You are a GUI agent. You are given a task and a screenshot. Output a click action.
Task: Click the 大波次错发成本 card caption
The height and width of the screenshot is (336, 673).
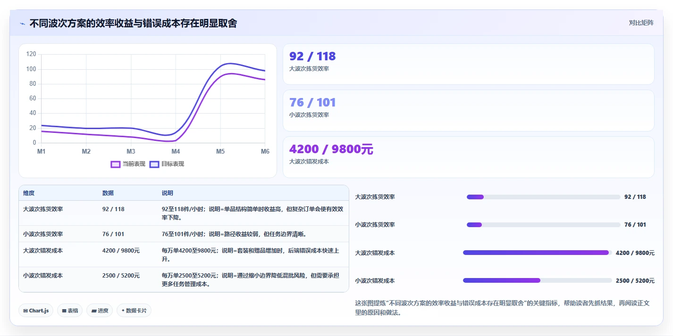(309, 162)
